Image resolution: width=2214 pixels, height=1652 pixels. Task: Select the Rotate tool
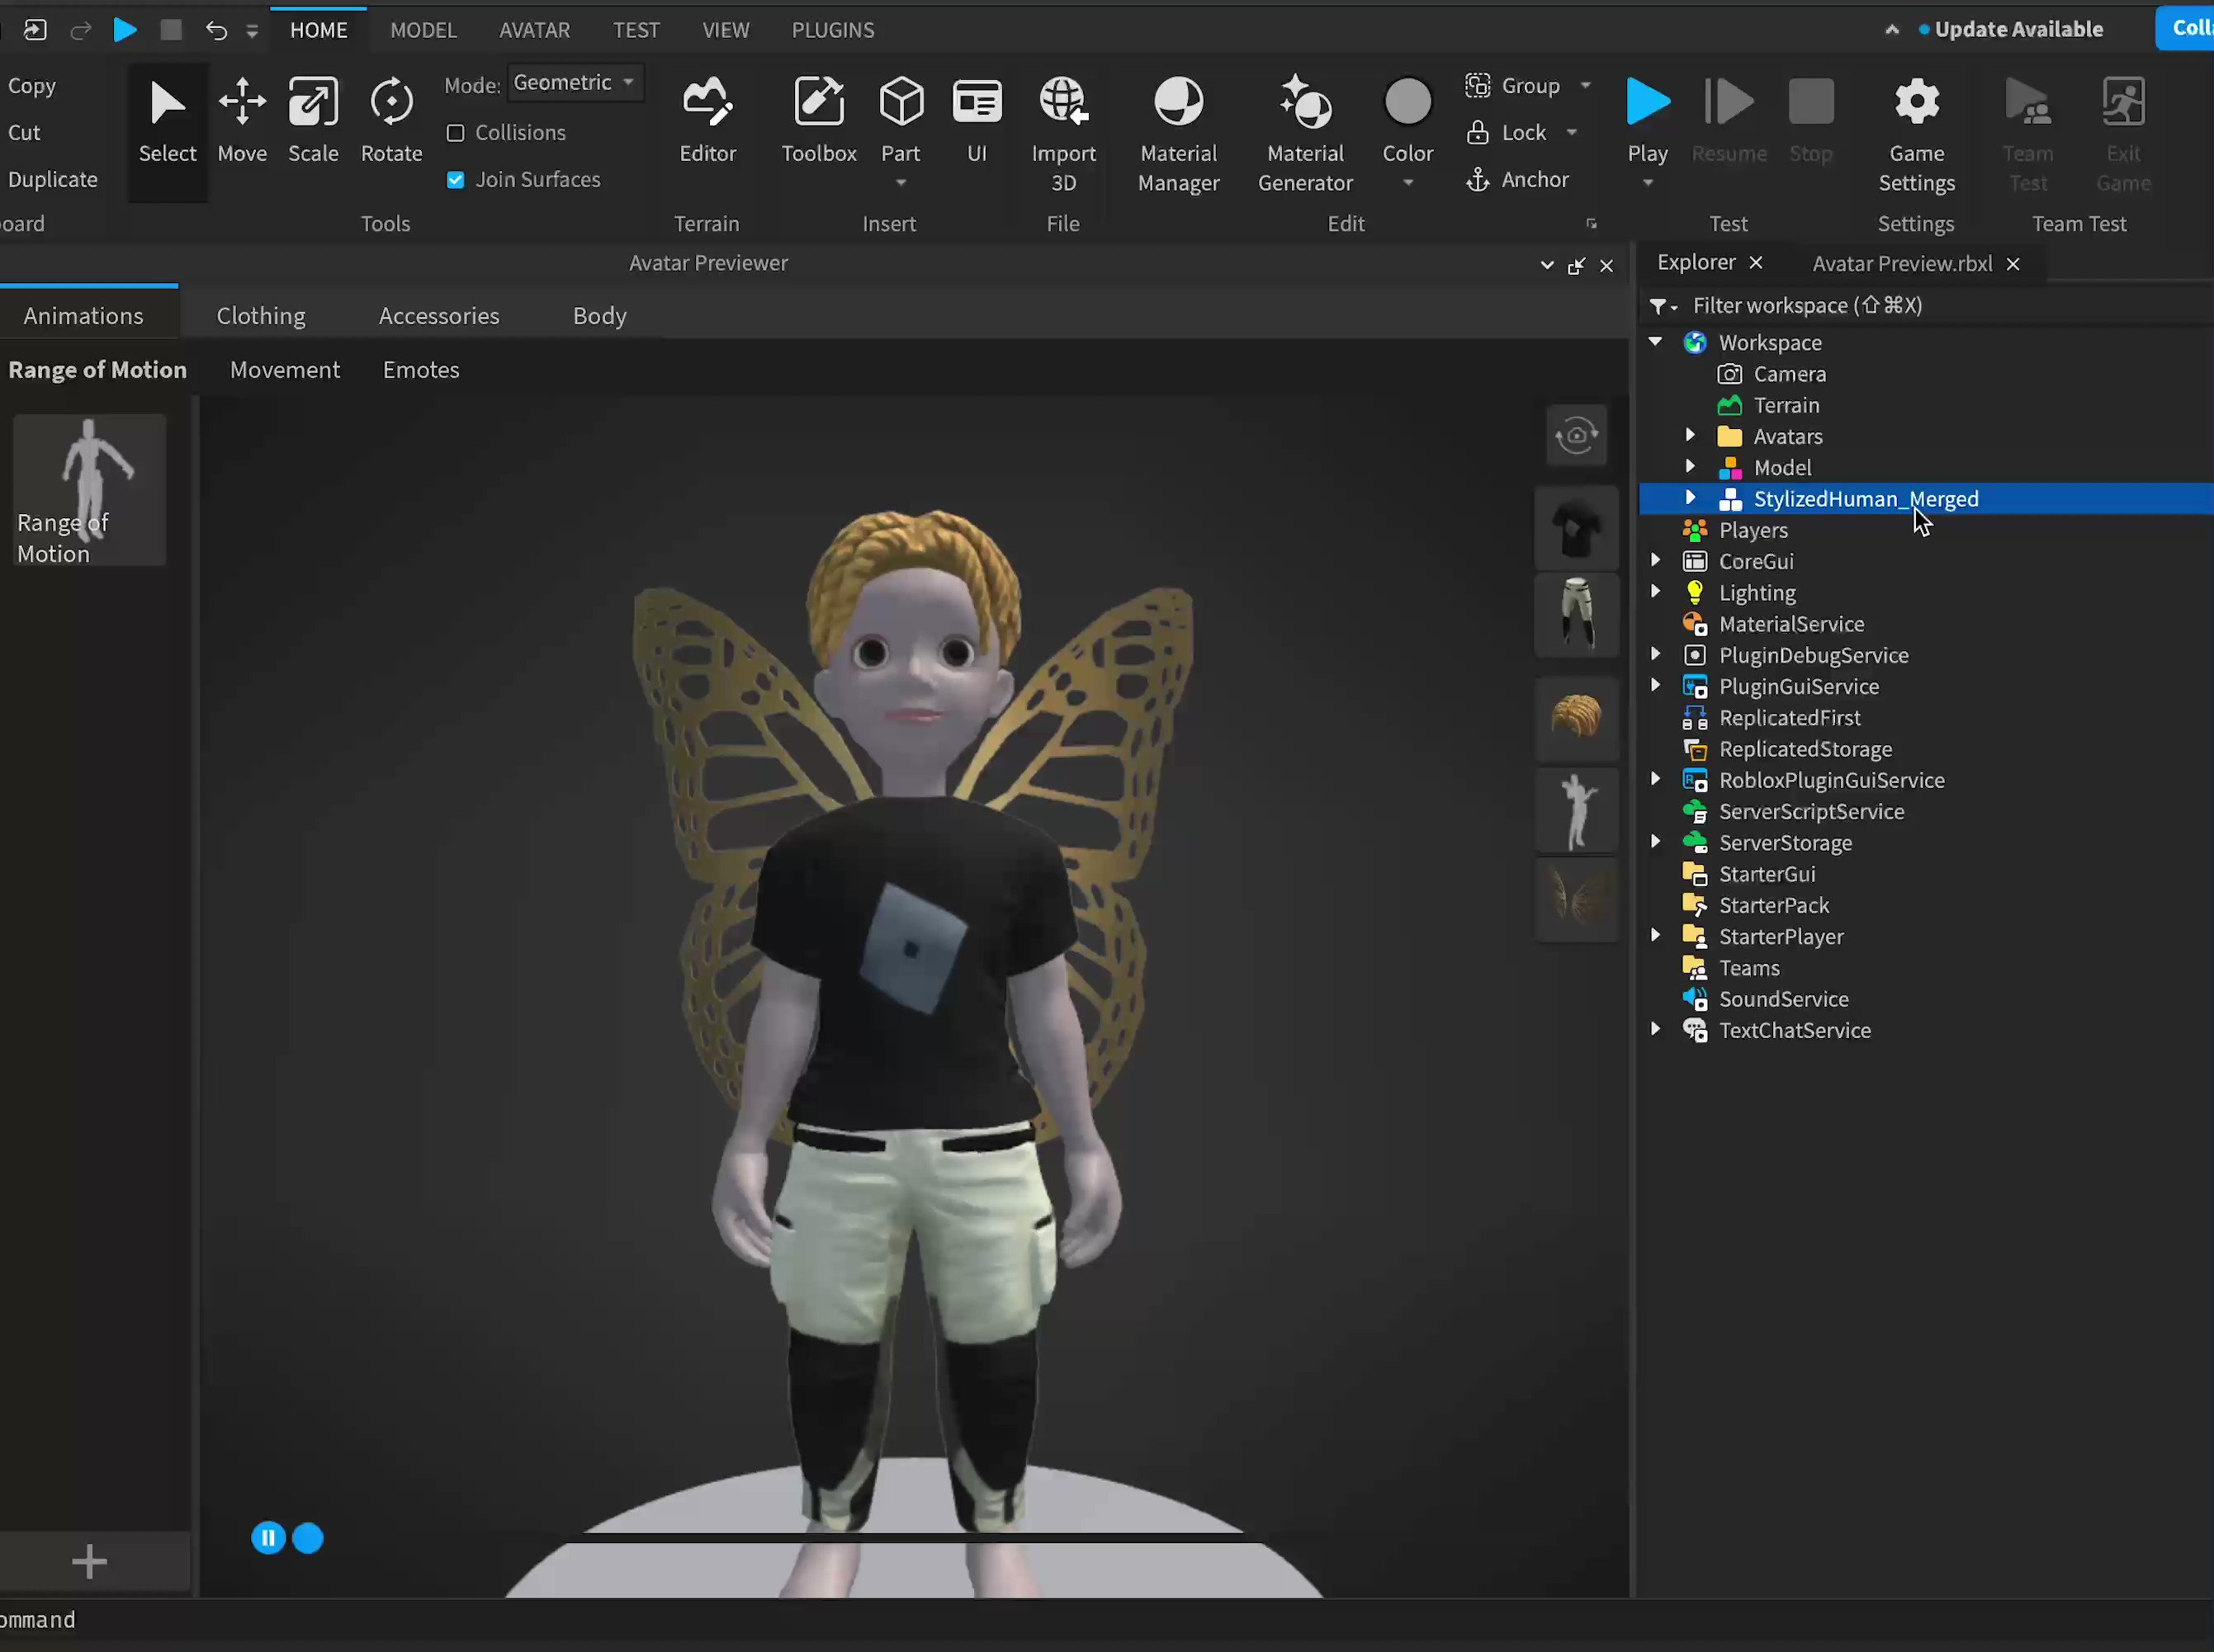[x=390, y=116]
